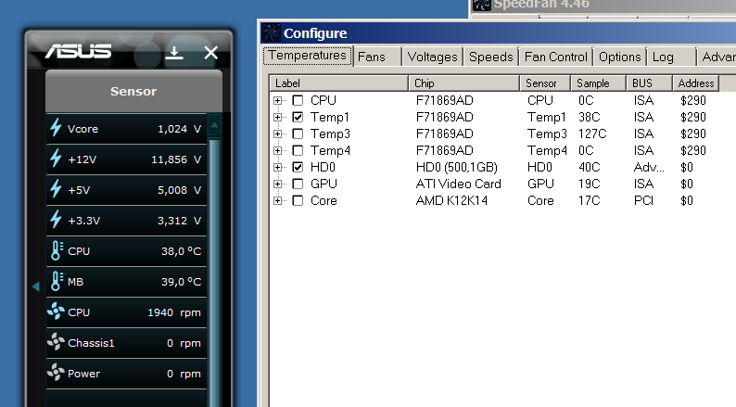Click the ASUS logo in the monitor widget
This screenshot has height=407, width=736.
coord(79,51)
